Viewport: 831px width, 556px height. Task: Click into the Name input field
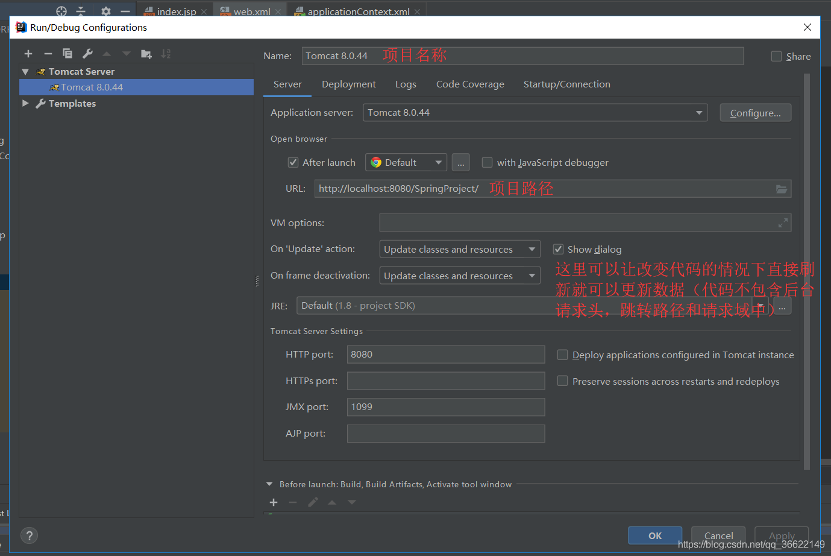tap(522, 56)
